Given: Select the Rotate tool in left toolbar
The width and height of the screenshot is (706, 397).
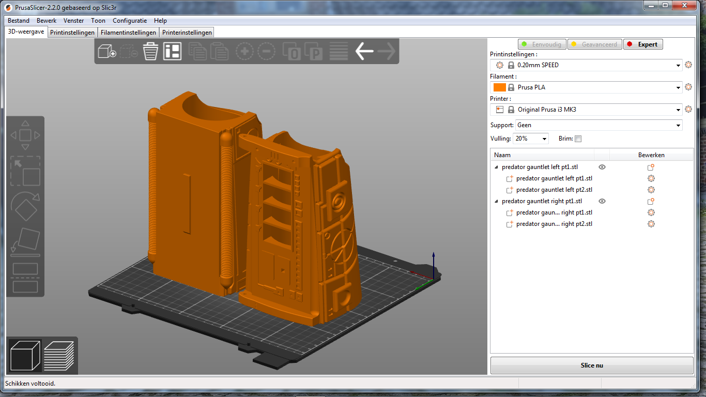Looking at the screenshot, I should tap(25, 207).
